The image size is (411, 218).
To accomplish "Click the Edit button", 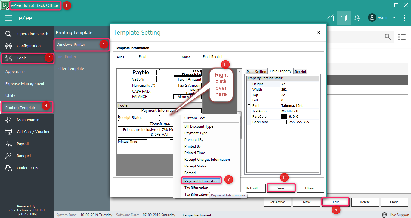I will pyautogui.click(x=336, y=202).
